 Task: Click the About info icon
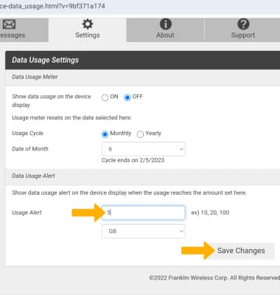click(x=166, y=24)
